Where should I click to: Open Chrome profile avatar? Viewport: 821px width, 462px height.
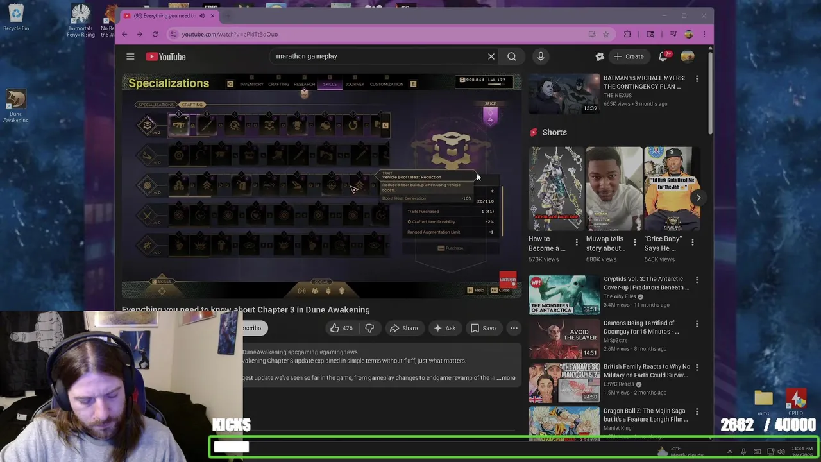[689, 34]
